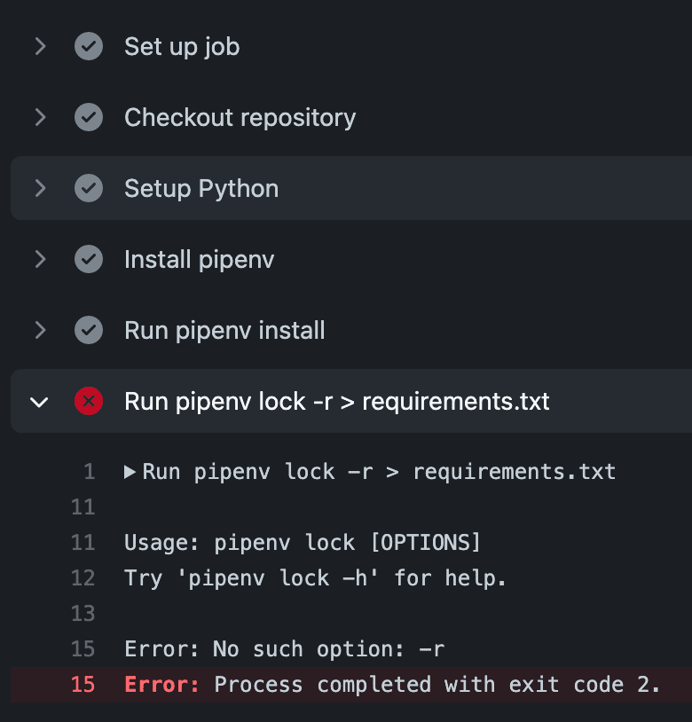
Task: Click the Checkout repository step label
Action: coord(240,117)
